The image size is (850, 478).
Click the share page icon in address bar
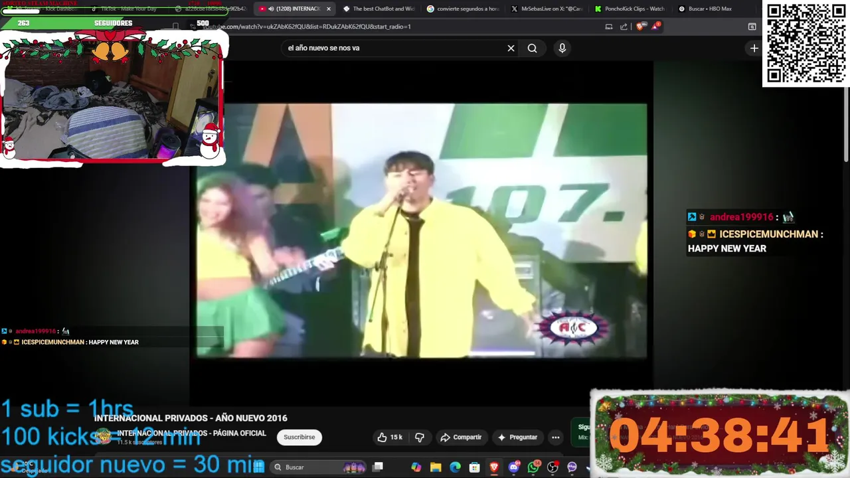[624, 27]
